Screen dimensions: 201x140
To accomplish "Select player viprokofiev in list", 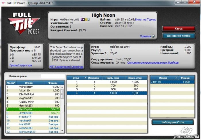I will 33,87.
